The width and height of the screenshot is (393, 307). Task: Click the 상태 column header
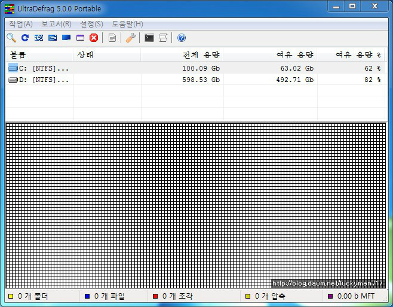click(107, 55)
